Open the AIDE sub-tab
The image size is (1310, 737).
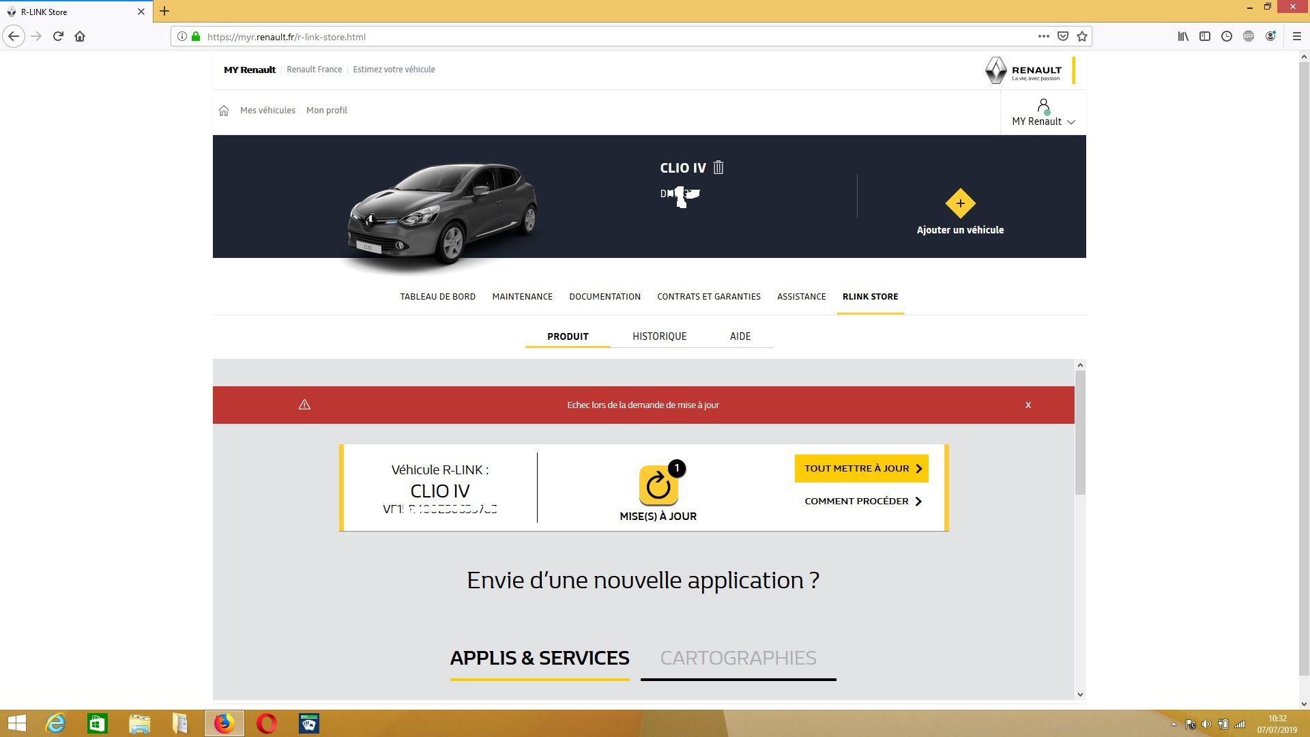coord(740,336)
